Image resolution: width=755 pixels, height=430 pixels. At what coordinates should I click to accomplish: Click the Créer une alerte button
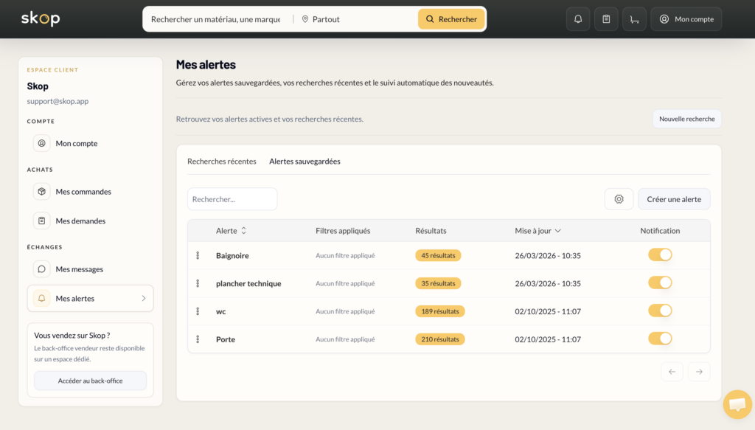(x=674, y=198)
